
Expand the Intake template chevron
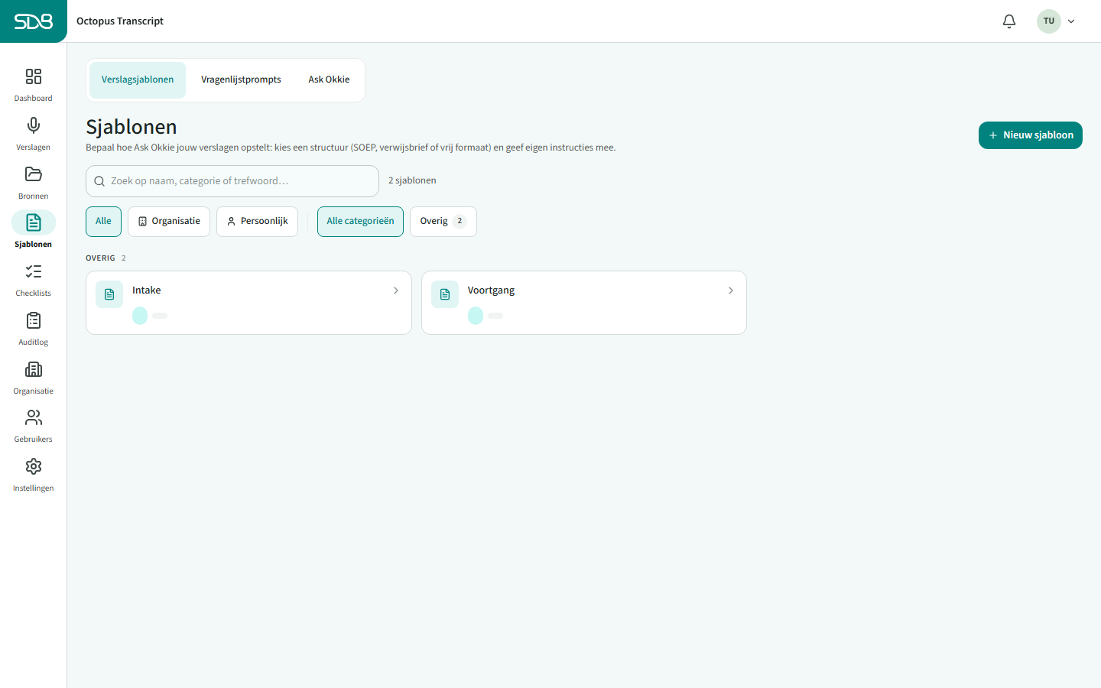pyautogui.click(x=396, y=290)
